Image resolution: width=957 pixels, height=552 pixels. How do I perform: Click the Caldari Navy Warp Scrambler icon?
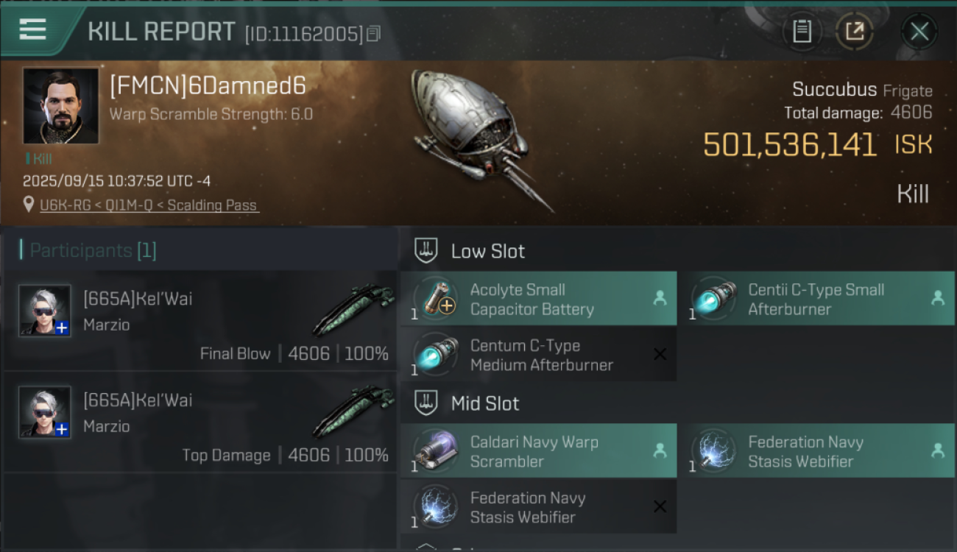click(x=436, y=451)
